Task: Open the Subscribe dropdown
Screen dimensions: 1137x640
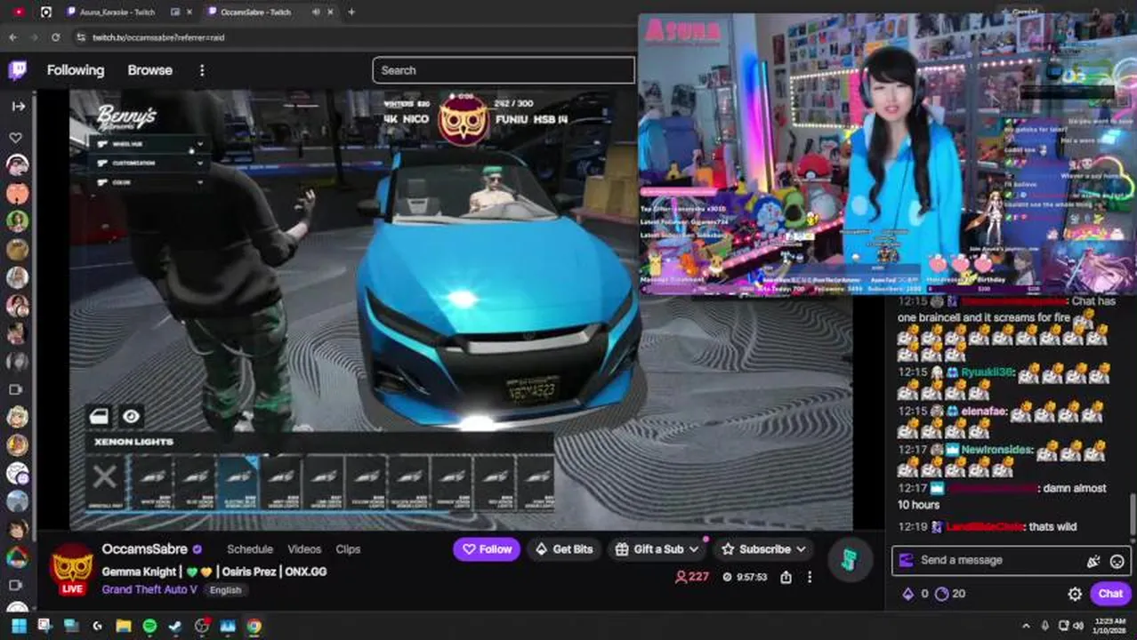Action: click(764, 549)
